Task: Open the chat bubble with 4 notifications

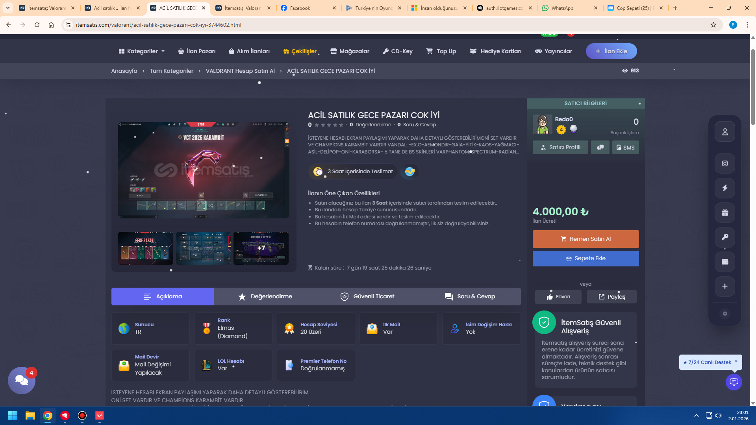Action: (x=22, y=380)
